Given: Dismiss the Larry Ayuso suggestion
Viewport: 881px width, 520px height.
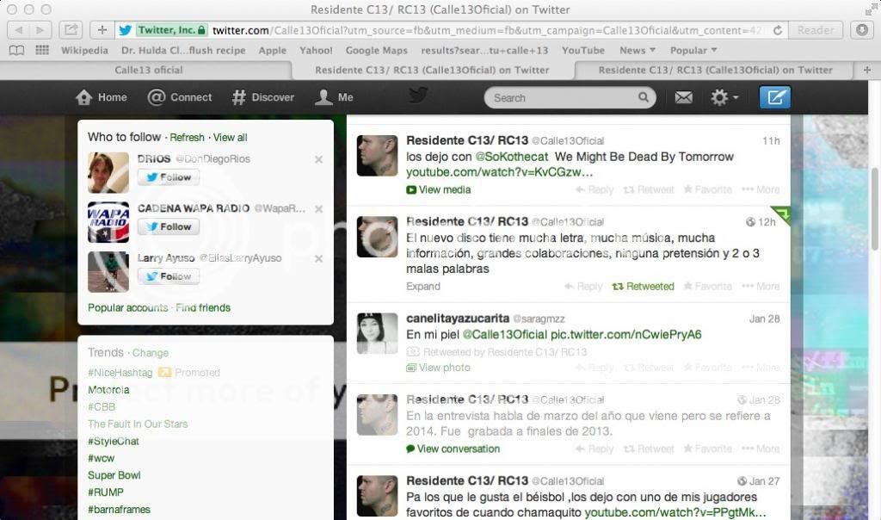Looking at the screenshot, I should [318, 258].
